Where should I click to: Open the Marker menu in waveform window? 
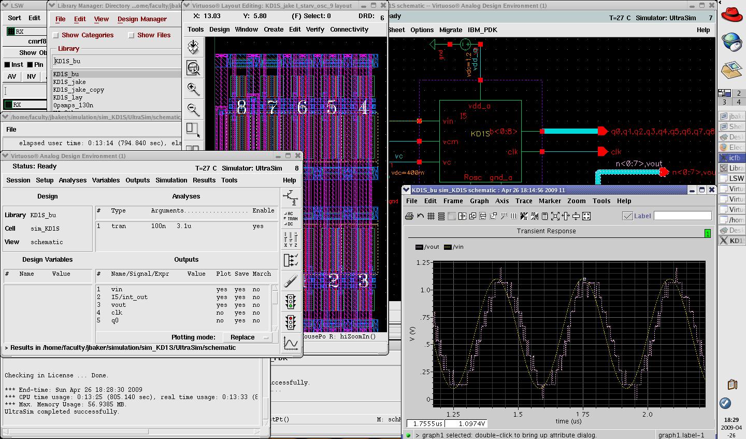550,201
